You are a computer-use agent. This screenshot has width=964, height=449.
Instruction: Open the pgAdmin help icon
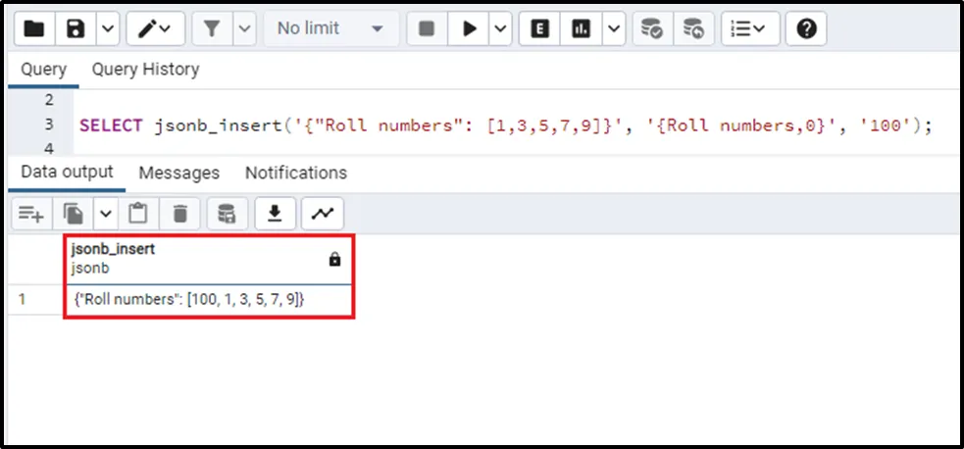tap(806, 29)
